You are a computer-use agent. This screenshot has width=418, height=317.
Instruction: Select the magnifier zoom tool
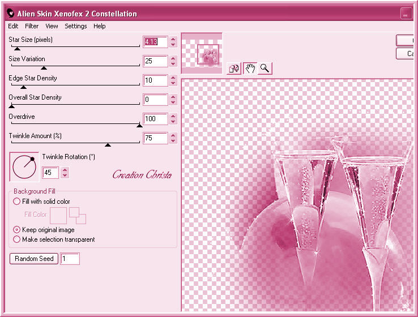pyautogui.click(x=265, y=68)
